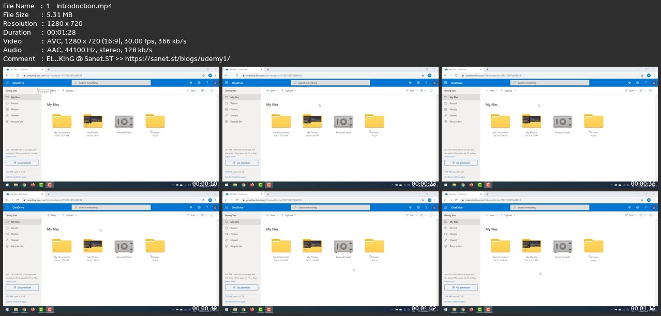Click the My files heading in the 00:00:49 frame
Image resolution: width=661 pixels, height=316 pixels.
coord(53,229)
